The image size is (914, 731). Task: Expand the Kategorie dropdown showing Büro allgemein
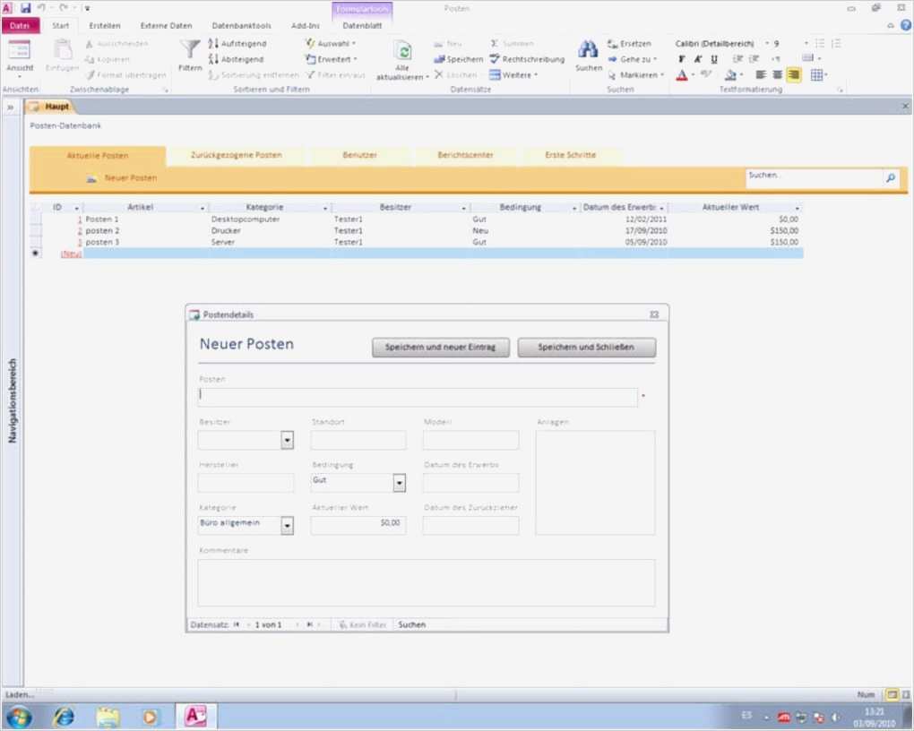click(288, 526)
